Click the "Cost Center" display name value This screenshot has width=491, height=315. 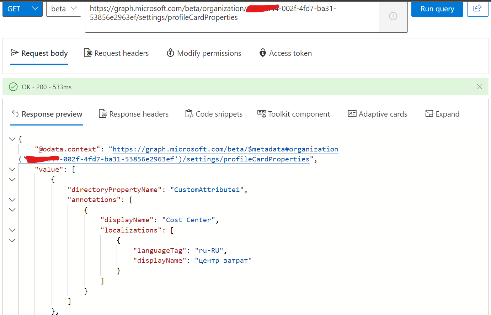[x=188, y=220]
